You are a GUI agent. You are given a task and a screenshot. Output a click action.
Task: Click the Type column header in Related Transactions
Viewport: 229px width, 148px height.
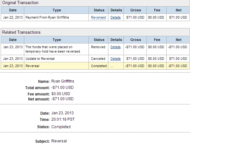(x=56, y=40)
